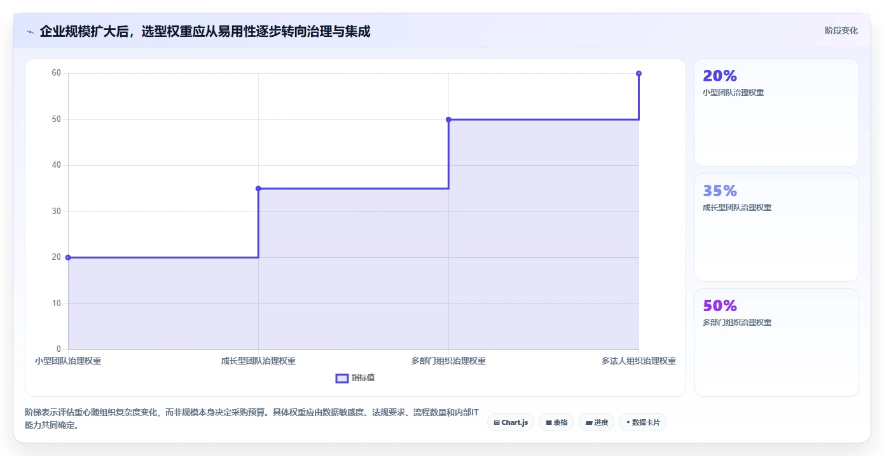
Task: Select the 进度 tag chip
Action: pyautogui.click(x=597, y=422)
